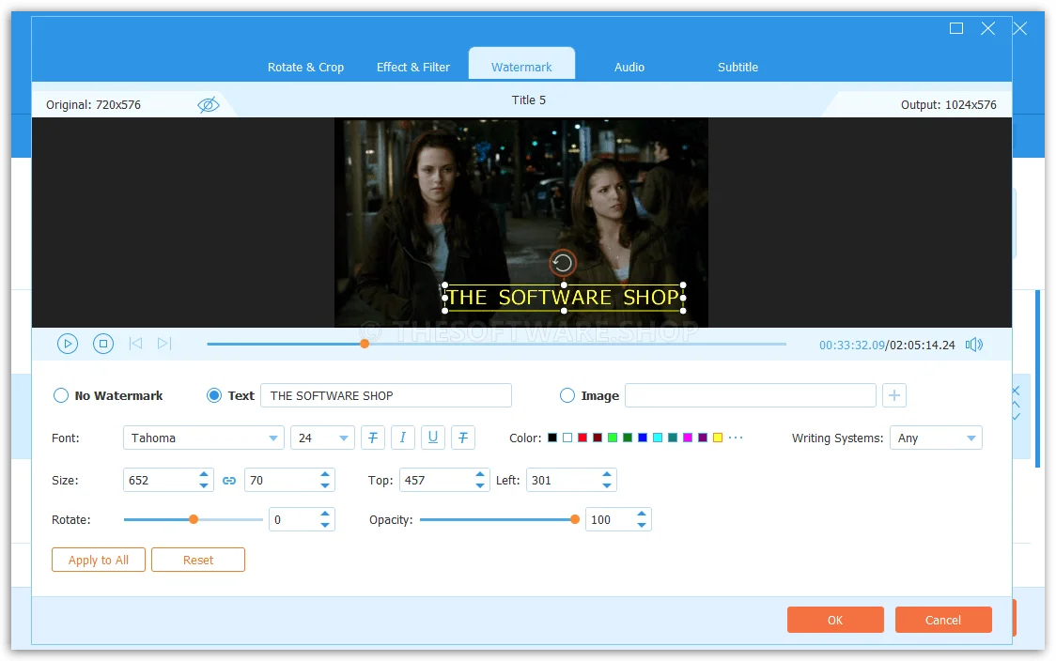
Task: Confirm with the OK button
Action: (x=835, y=620)
